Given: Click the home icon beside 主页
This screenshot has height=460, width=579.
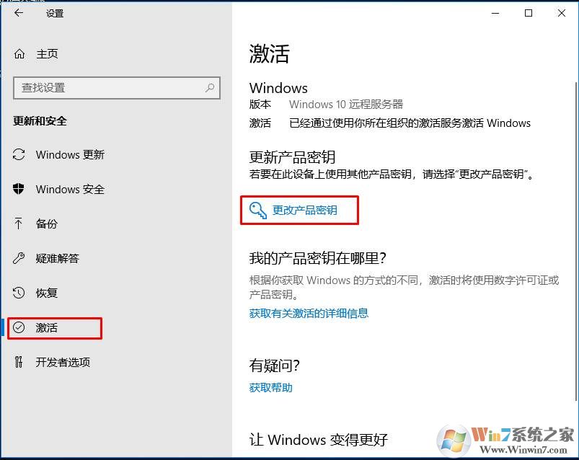Looking at the screenshot, I should (19, 54).
